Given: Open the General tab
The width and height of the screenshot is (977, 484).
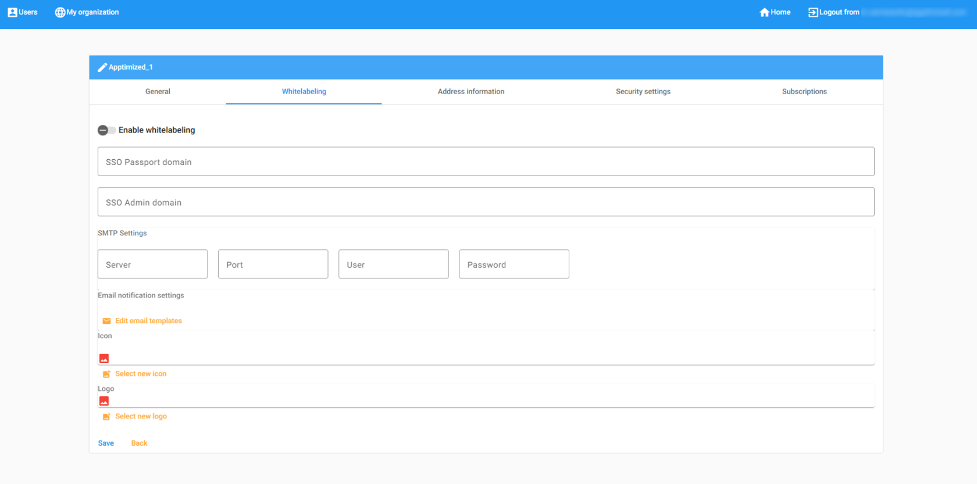Looking at the screenshot, I should (x=158, y=92).
